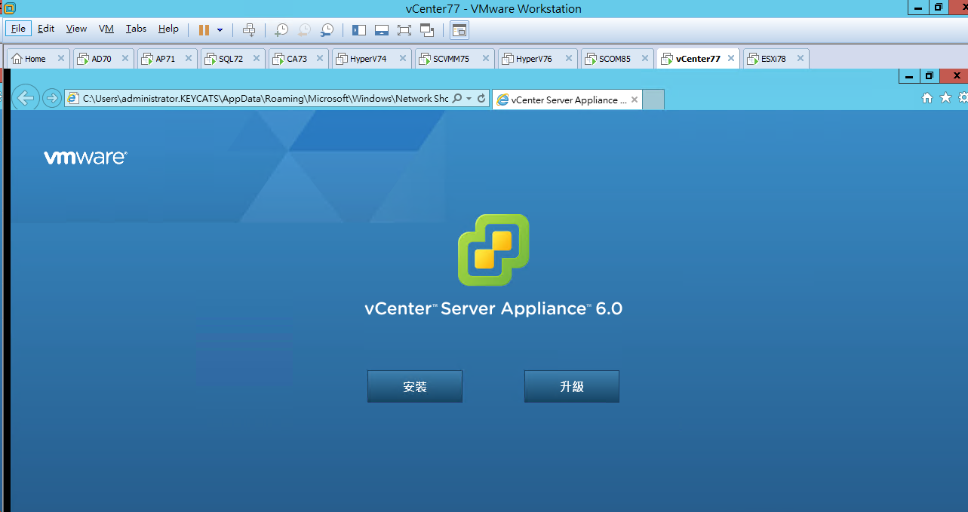Image resolution: width=968 pixels, height=512 pixels.
Task: Go to the browser home page
Action: pyautogui.click(x=927, y=98)
